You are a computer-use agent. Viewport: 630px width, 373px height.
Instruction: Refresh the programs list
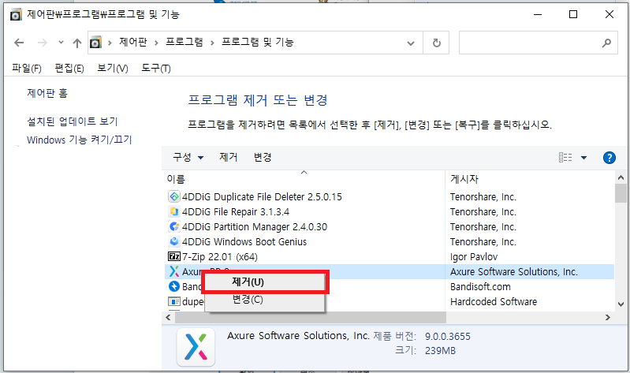(x=436, y=43)
